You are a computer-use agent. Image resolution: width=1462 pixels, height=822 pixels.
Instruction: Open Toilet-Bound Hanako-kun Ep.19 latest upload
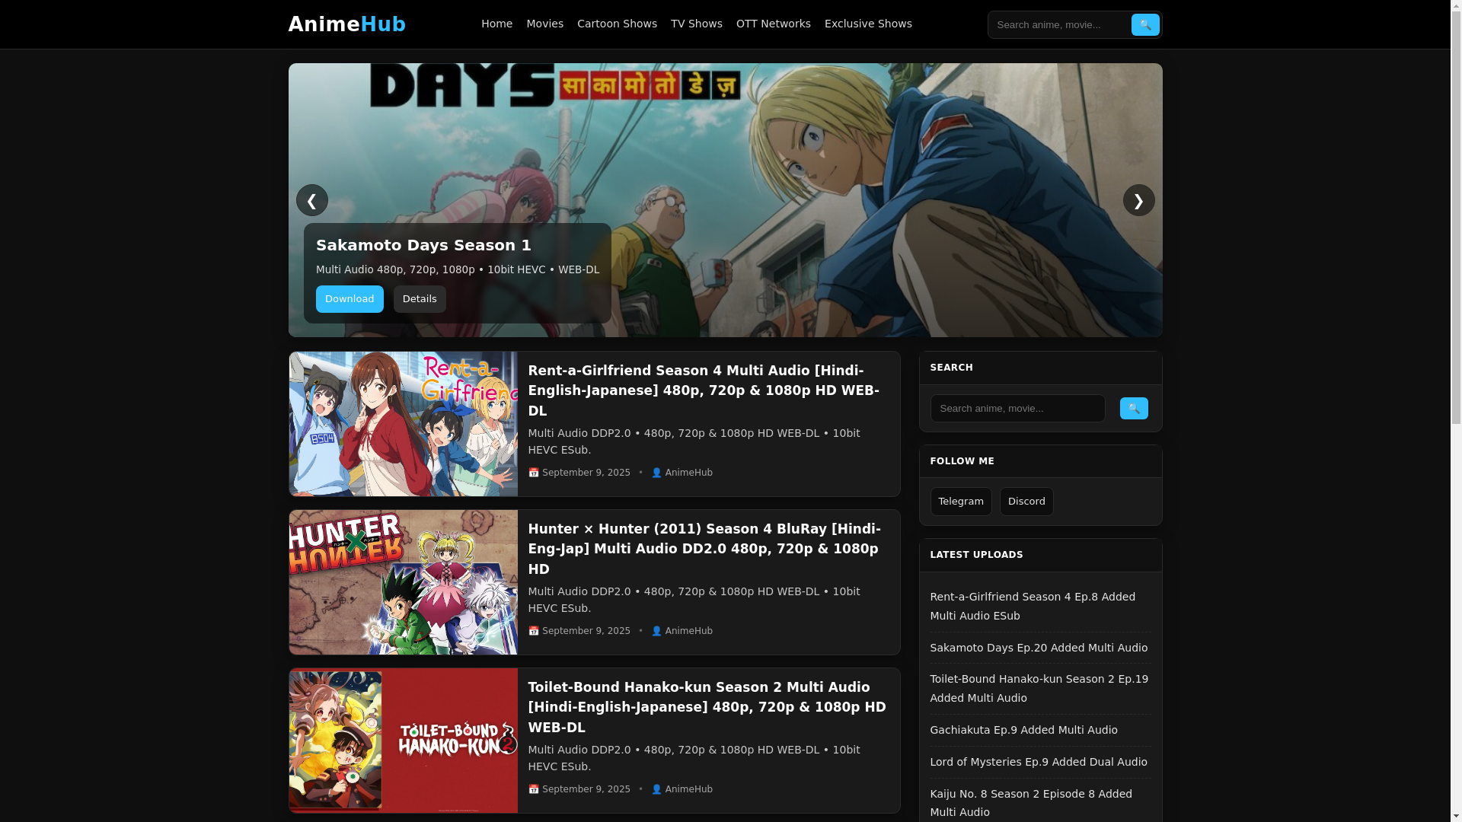tap(1039, 688)
